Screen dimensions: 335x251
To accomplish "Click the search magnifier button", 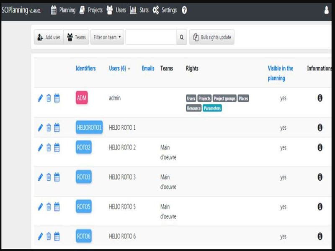I will click(182, 37).
